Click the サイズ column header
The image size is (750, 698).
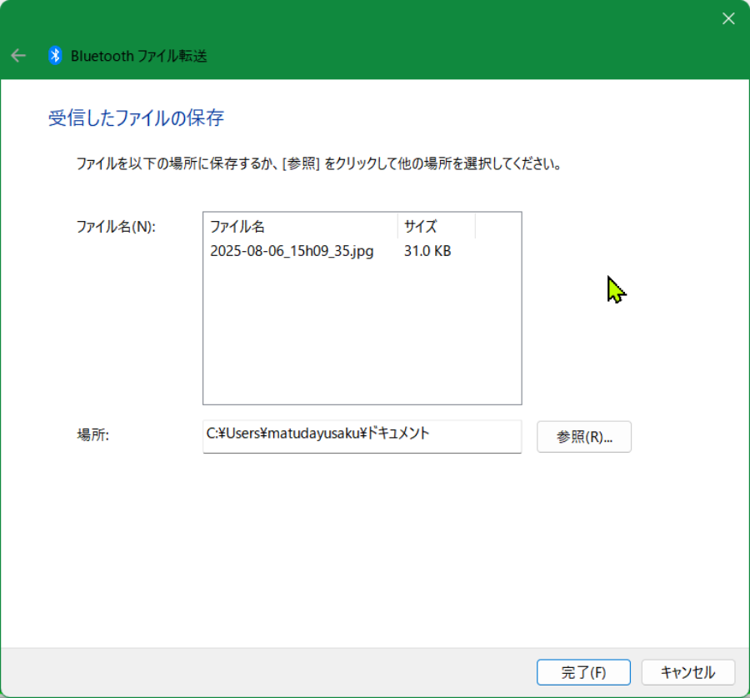(x=436, y=226)
